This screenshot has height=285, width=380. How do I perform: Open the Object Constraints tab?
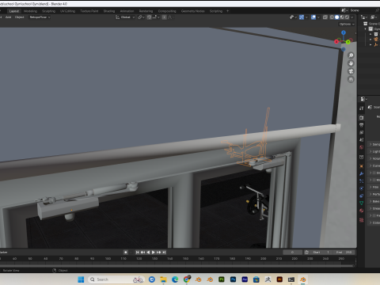[x=362, y=196]
